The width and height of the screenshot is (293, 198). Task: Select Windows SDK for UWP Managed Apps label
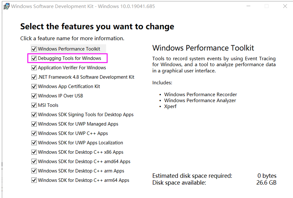(x=78, y=124)
